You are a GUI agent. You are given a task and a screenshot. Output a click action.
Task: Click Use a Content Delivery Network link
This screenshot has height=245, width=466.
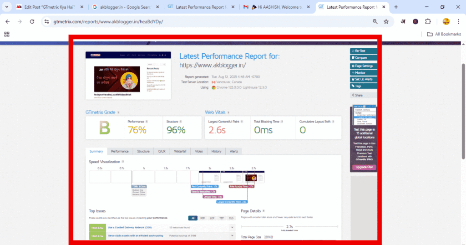(130, 227)
